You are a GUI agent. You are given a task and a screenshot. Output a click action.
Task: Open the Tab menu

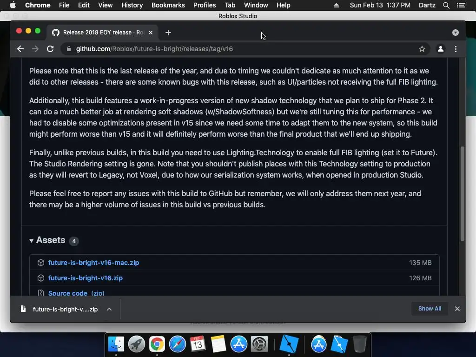(230, 5)
